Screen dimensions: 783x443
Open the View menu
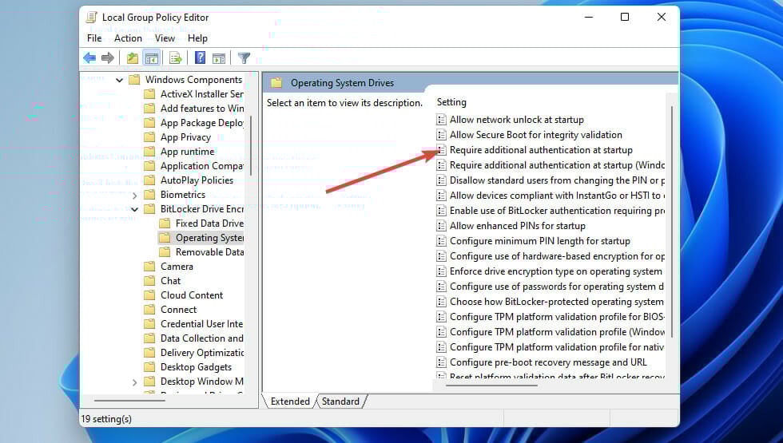point(165,38)
